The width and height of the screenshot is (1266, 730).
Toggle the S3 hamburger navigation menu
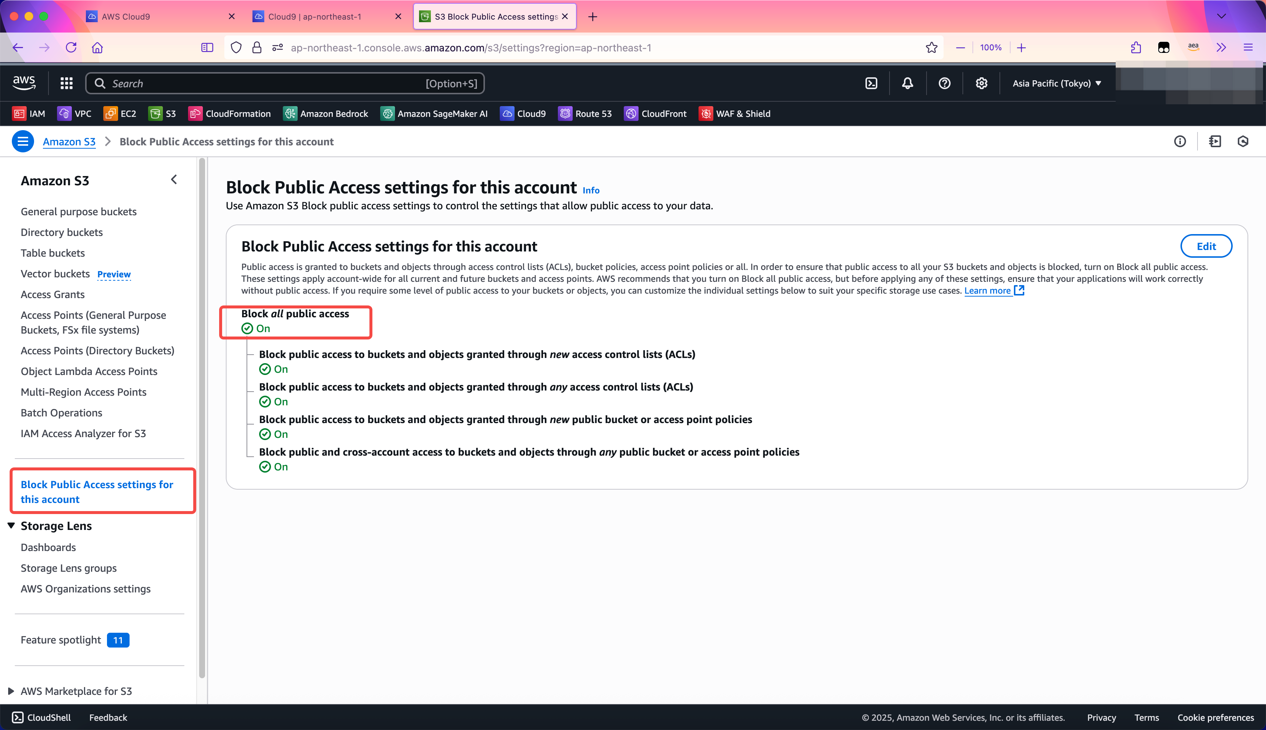[x=23, y=141]
